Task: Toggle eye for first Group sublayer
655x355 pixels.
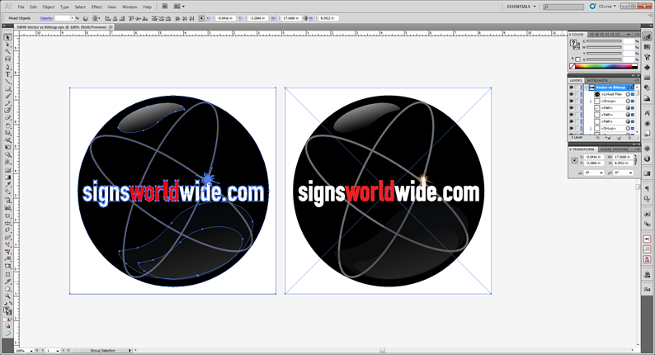Action: 571,102
